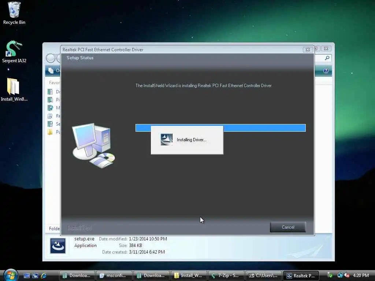This screenshot has height=281, width=375.
Task: Close the Realtek driver setup dialog
Action: (308, 49)
